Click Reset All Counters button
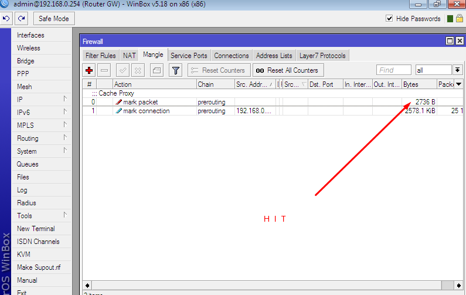 pyautogui.click(x=288, y=70)
